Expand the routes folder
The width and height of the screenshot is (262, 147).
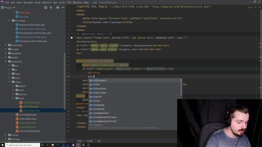[x=5, y=135]
